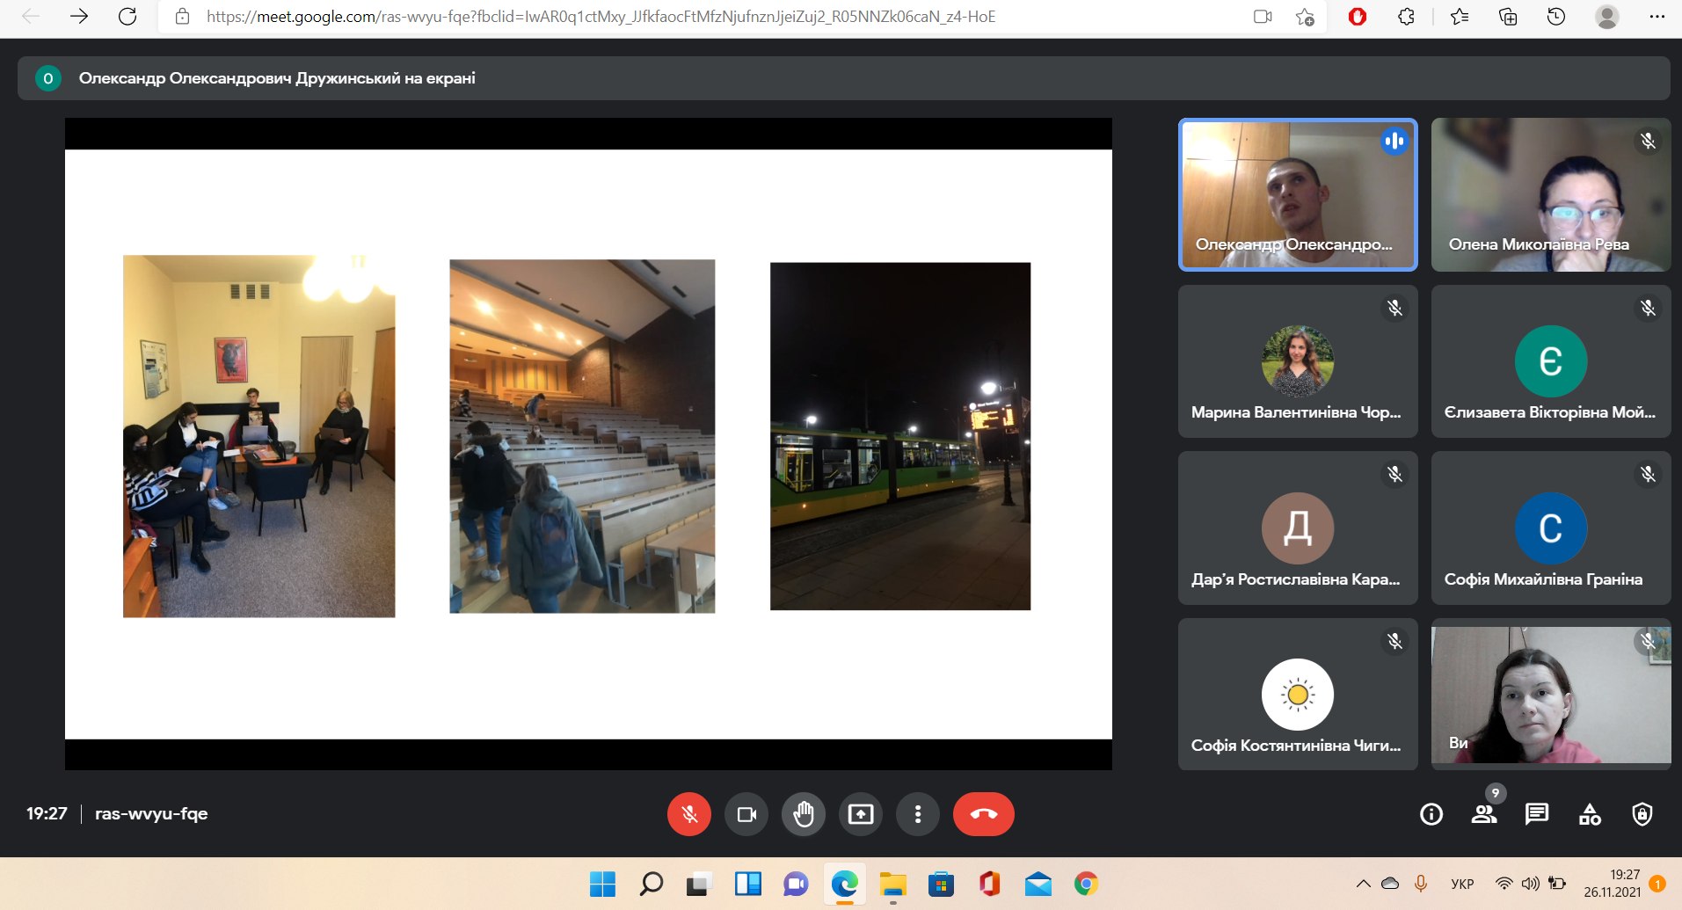Add this page to favorites
The height and width of the screenshot is (910, 1682).
point(1305,17)
